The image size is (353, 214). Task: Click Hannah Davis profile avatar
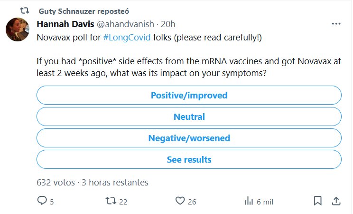point(18,31)
